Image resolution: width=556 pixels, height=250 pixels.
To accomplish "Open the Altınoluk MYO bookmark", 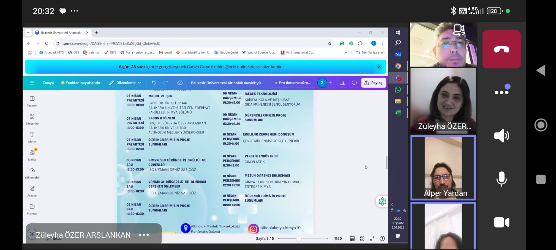I will coord(52,53).
